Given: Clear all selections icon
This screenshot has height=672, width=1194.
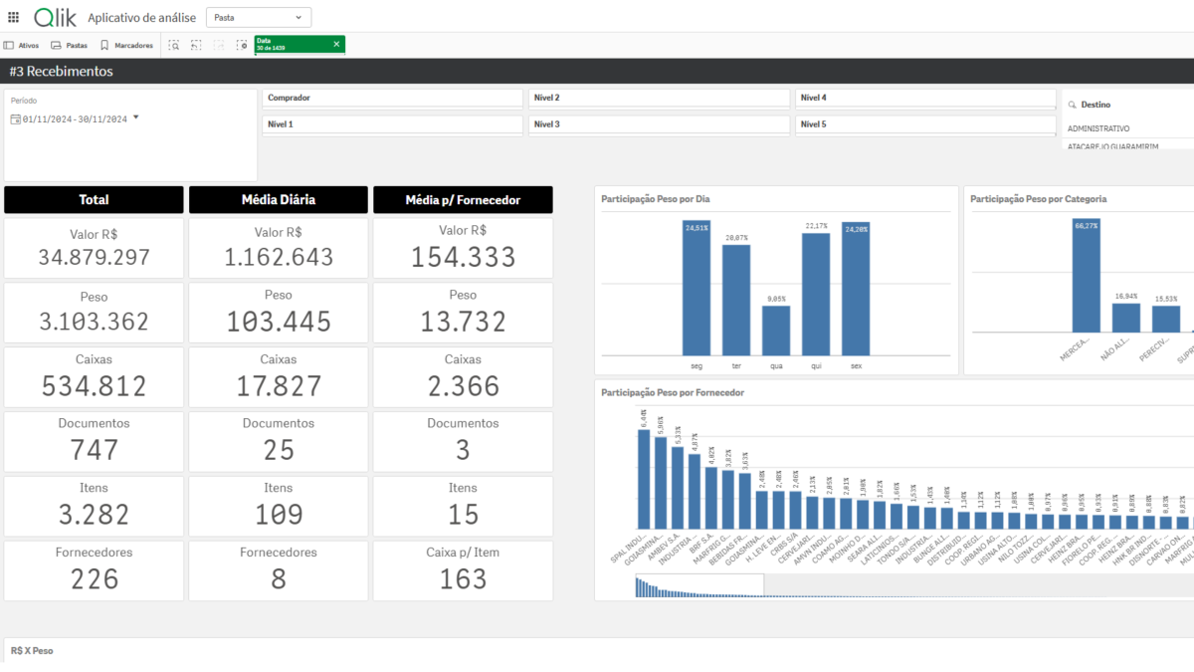Looking at the screenshot, I should pyautogui.click(x=242, y=45).
